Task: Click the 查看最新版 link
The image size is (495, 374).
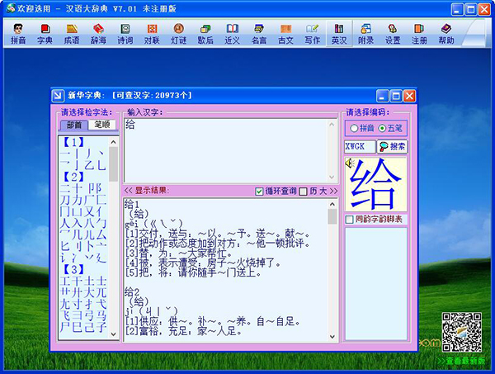Action: [461, 361]
